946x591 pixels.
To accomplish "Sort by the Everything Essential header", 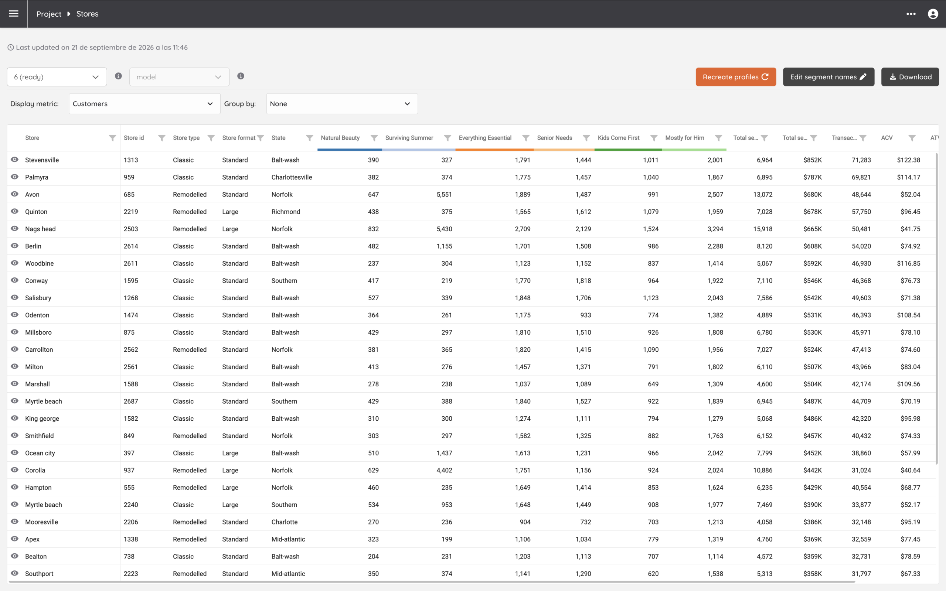I will pos(485,138).
